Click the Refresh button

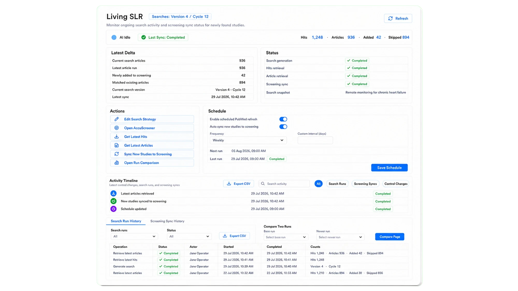tap(398, 18)
